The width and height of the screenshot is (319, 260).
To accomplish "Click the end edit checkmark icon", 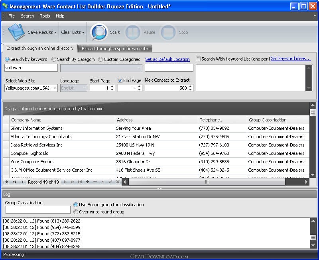I will pyautogui.click(x=110, y=182).
